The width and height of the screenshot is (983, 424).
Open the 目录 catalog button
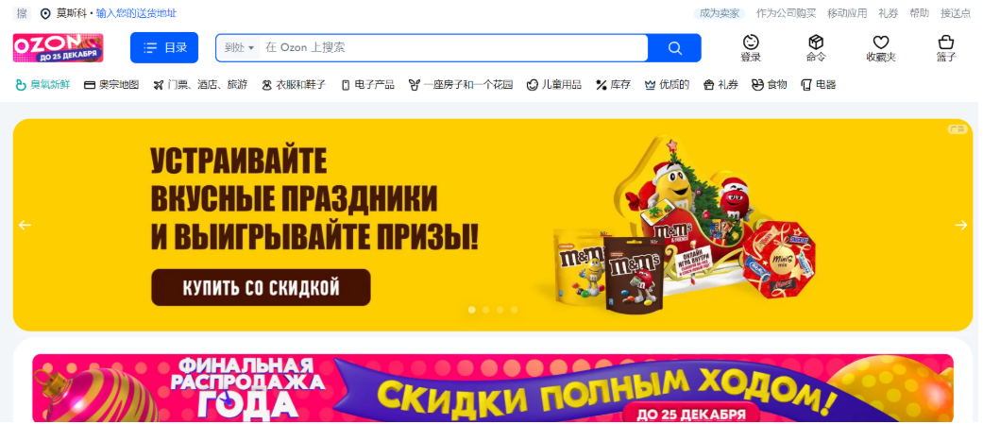coord(164,47)
